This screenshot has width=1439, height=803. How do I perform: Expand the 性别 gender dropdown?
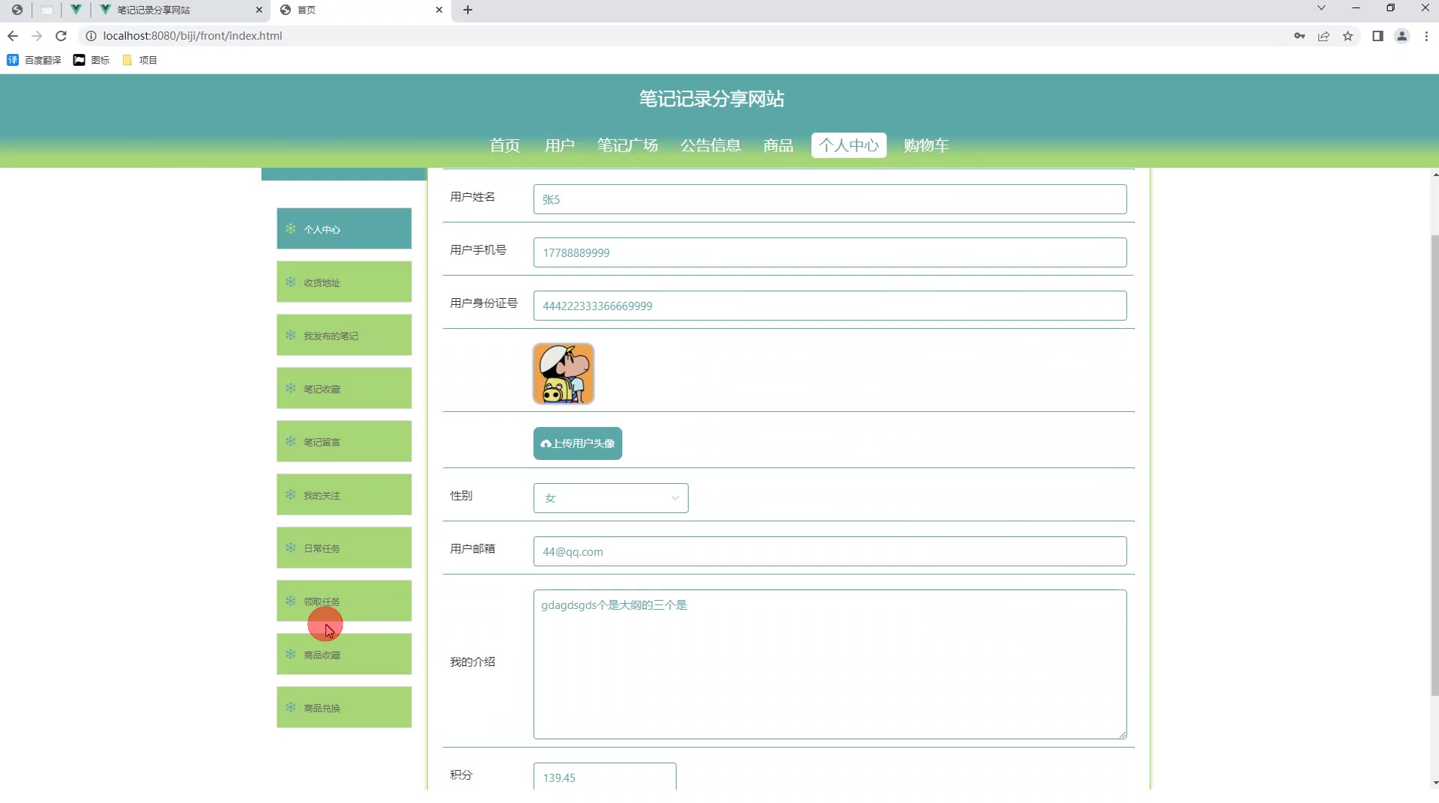click(610, 498)
